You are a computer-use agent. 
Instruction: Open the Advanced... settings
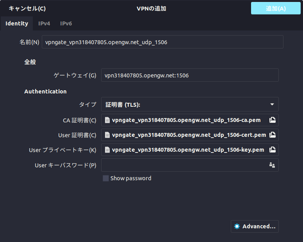255,226
